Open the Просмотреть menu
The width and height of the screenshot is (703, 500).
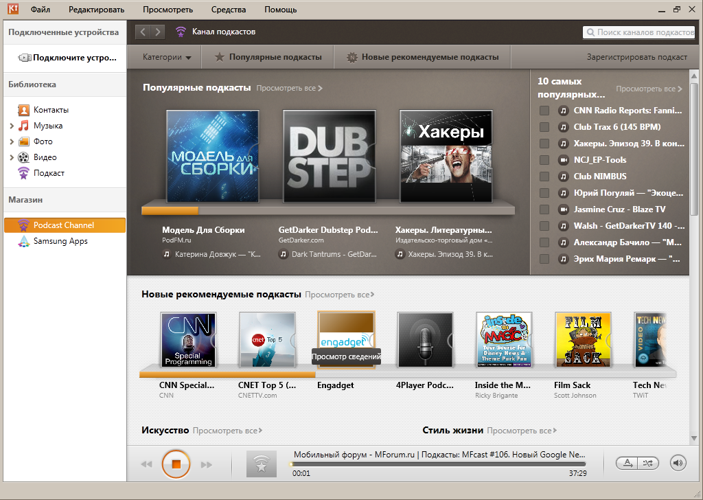[x=168, y=10]
